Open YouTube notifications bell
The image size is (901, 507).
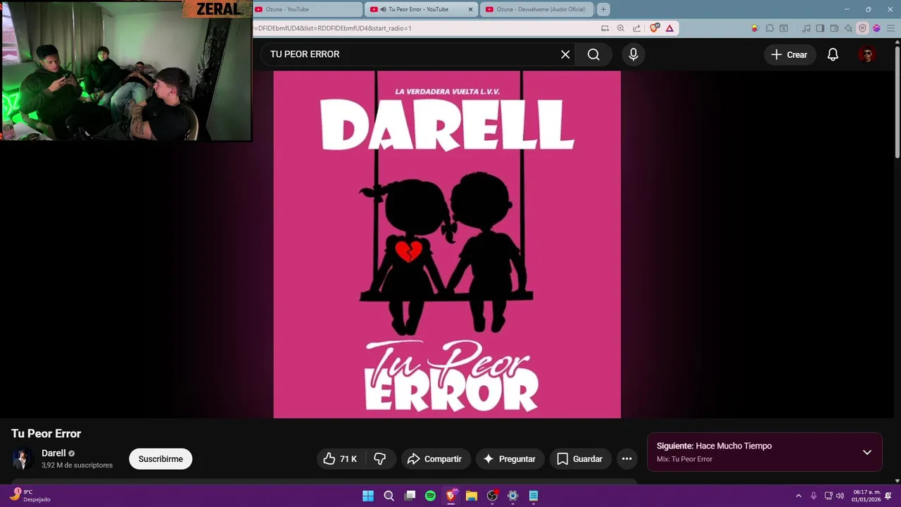coord(833,54)
